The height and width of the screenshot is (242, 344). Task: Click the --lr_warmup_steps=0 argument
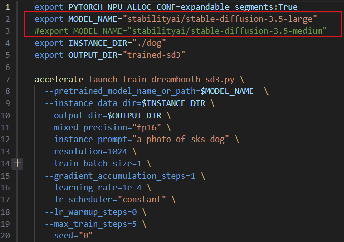click(91, 212)
